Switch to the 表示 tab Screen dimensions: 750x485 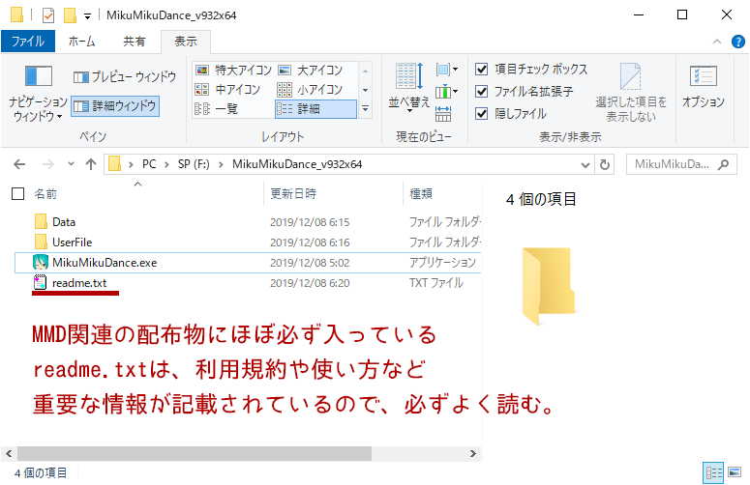tap(186, 42)
